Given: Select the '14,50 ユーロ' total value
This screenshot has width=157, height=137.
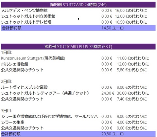Looking at the screenshot, I should (113, 28).
